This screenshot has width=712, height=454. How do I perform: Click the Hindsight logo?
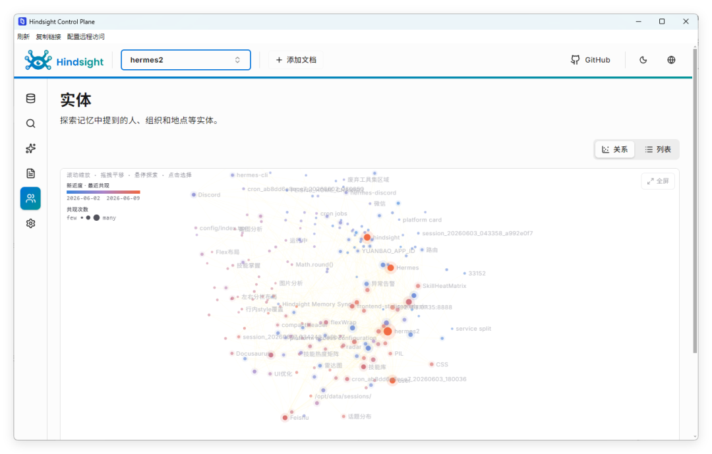(x=64, y=60)
